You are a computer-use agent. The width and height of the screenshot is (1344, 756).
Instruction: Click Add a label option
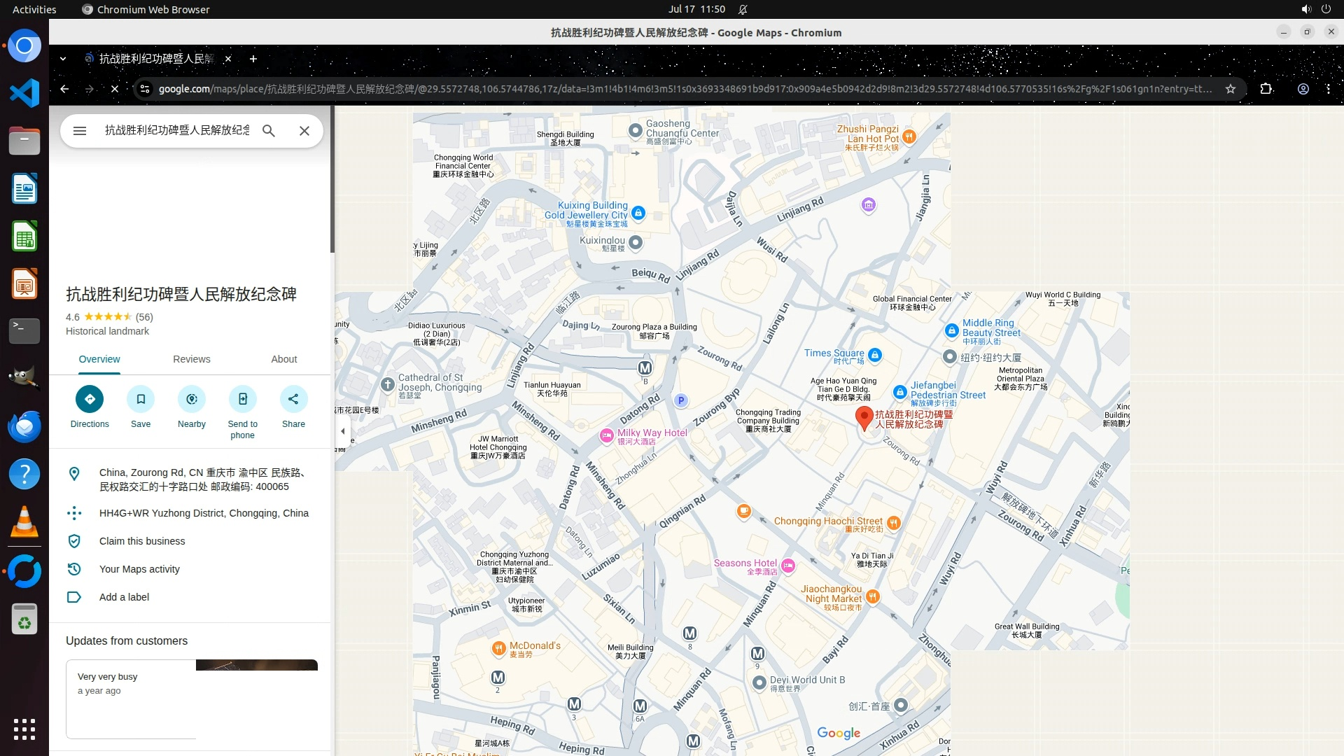(x=124, y=597)
